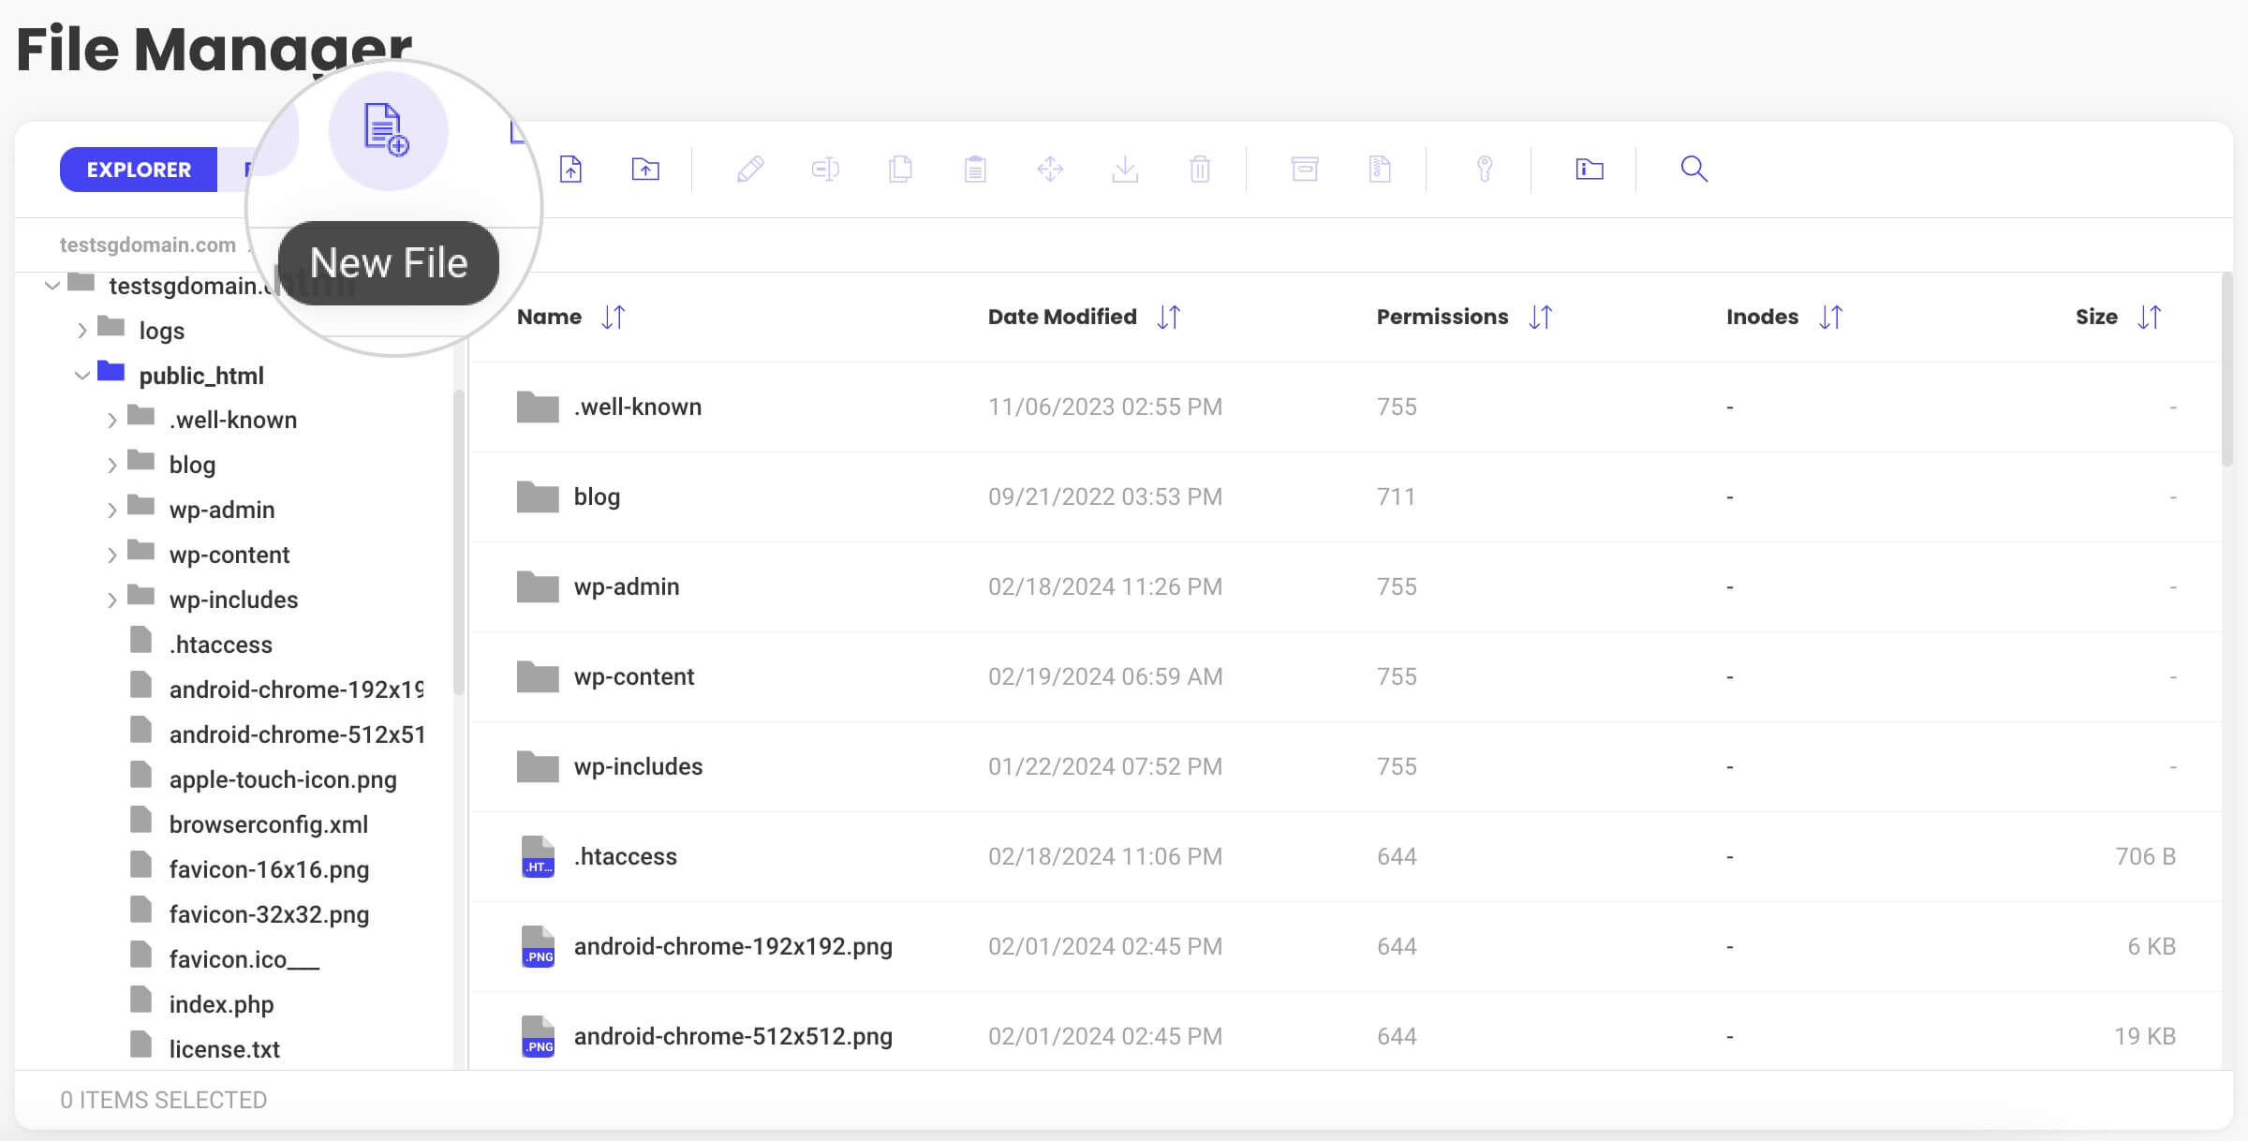
Task: Click the 19 KB size value
Action: point(2145,1037)
